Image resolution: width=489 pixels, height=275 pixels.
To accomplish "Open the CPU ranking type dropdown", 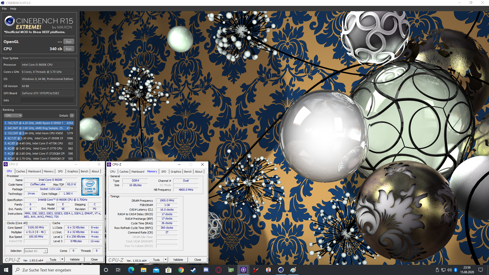I will click(x=13, y=116).
